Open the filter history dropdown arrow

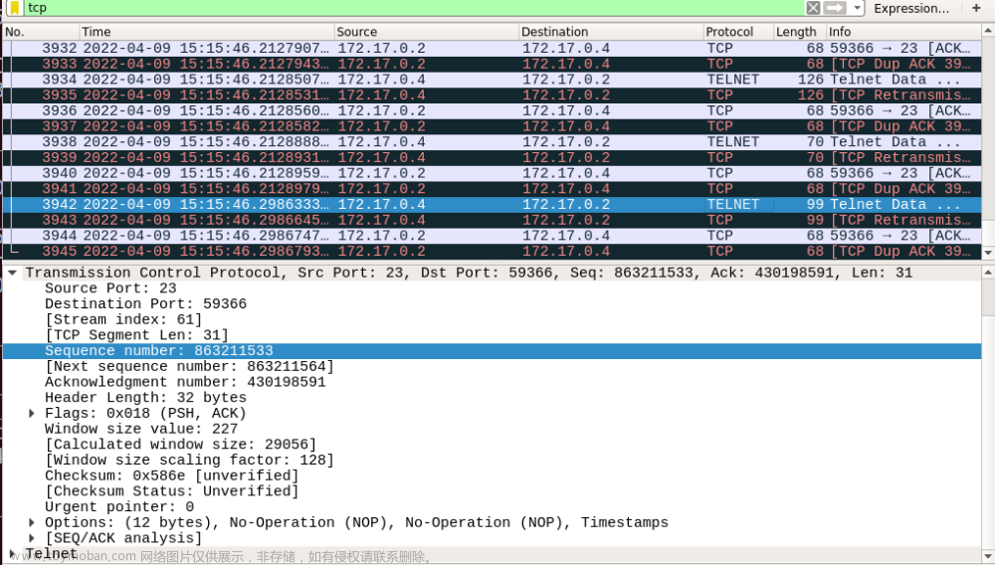click(x=858, y=8)
